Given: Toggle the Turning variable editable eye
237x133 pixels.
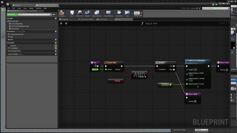Looking at the screenshot, I should [x=56, y=45].
